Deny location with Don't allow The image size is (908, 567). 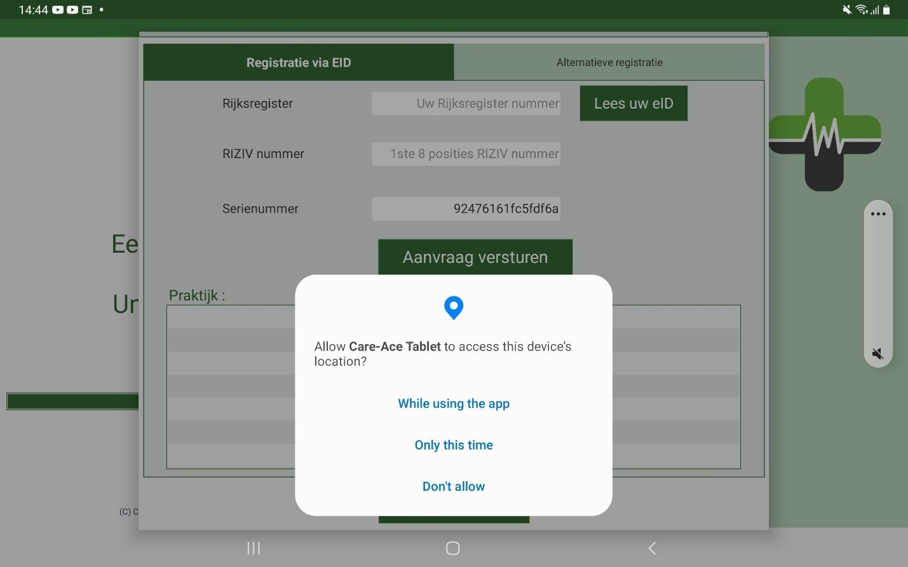(x=454, y=486)
